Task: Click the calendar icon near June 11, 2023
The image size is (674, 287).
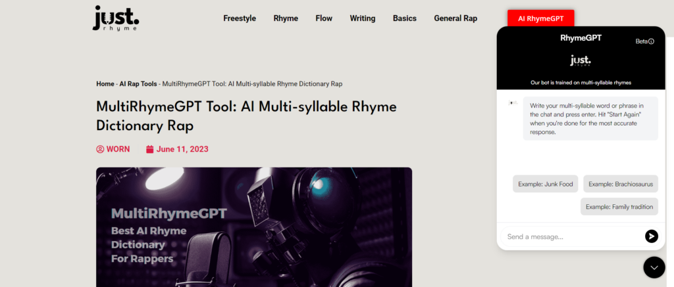Action: (149, 149)
